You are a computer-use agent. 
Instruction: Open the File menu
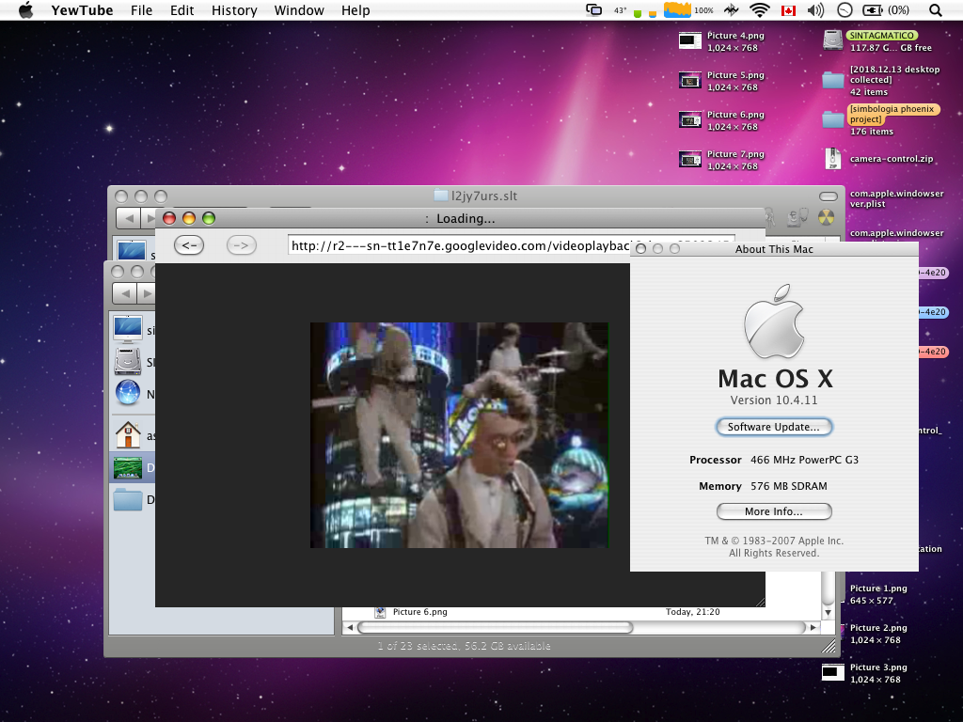(x=141, y=10)
